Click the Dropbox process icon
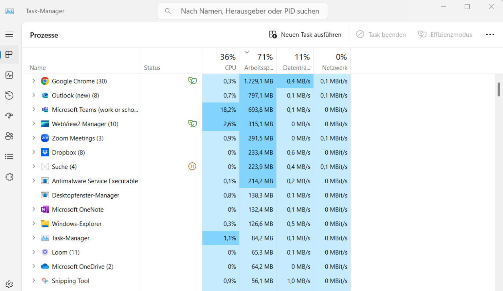Screen dimensions: 503x291 [45, 152]
